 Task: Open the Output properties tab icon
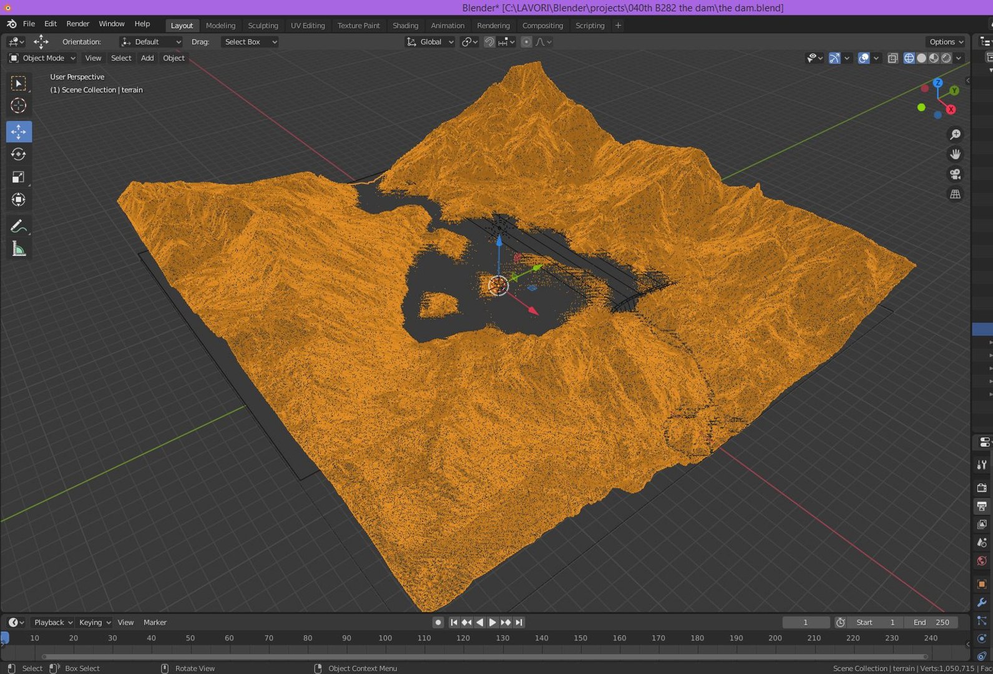(982, 506)
